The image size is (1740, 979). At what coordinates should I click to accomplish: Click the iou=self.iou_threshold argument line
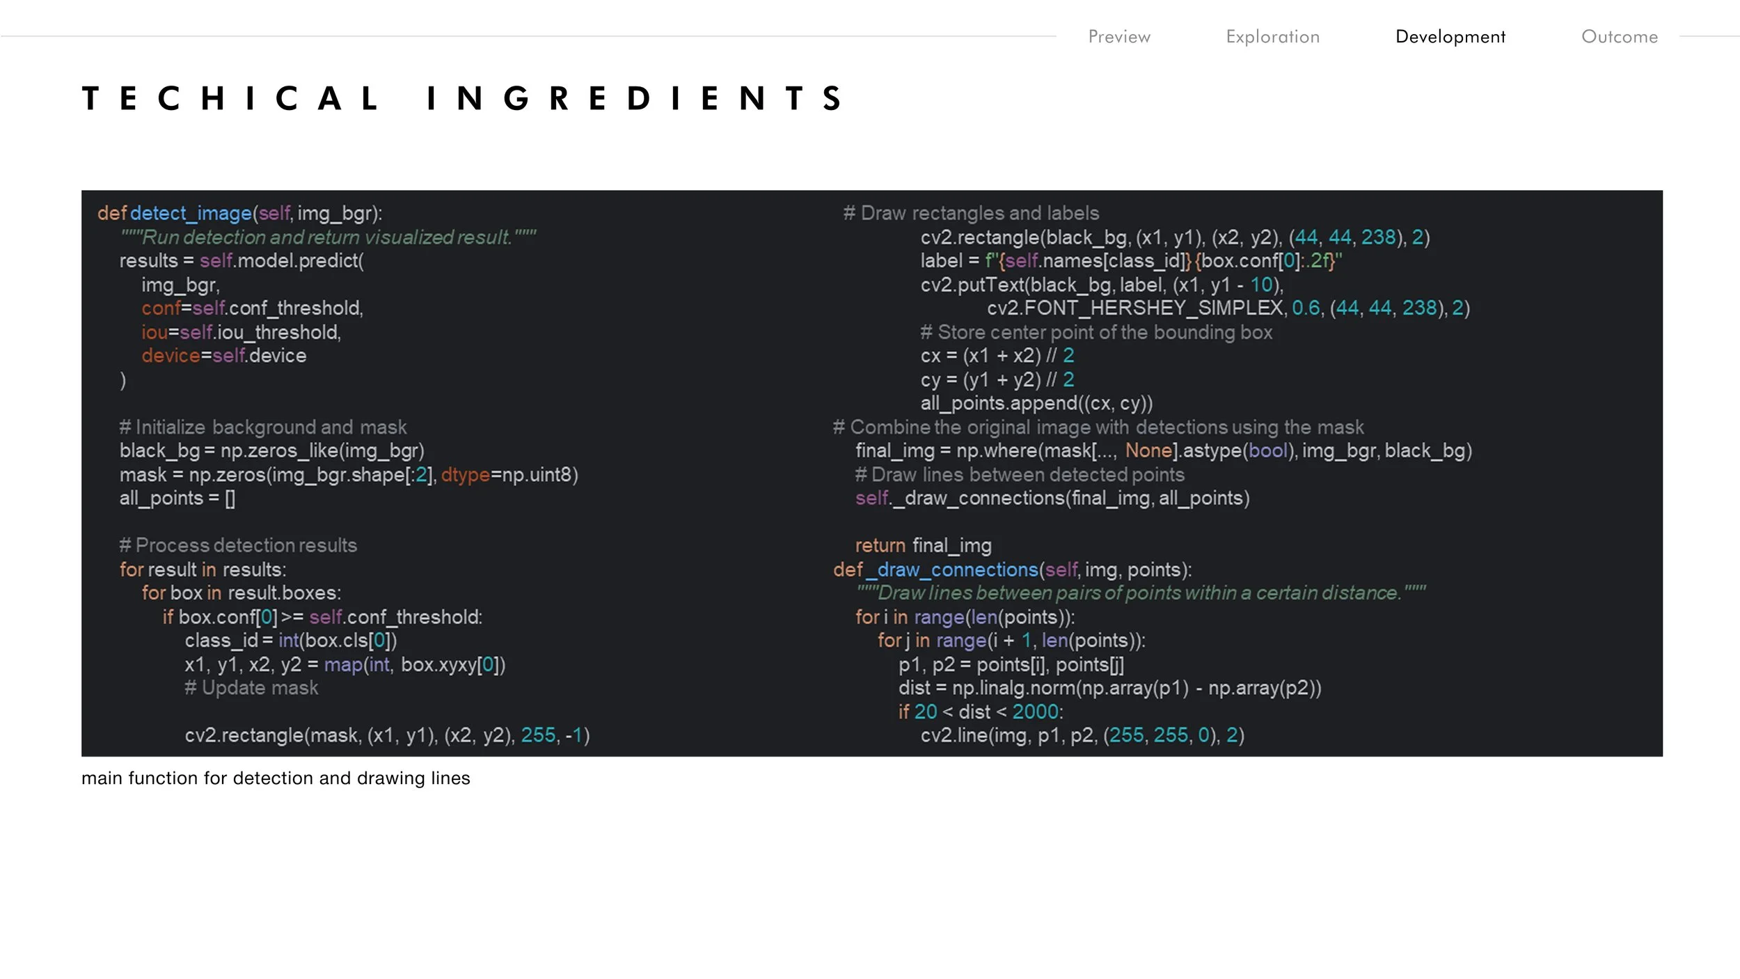coord(241,332)
